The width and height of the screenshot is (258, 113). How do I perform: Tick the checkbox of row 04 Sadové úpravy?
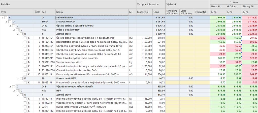[6, 17]
